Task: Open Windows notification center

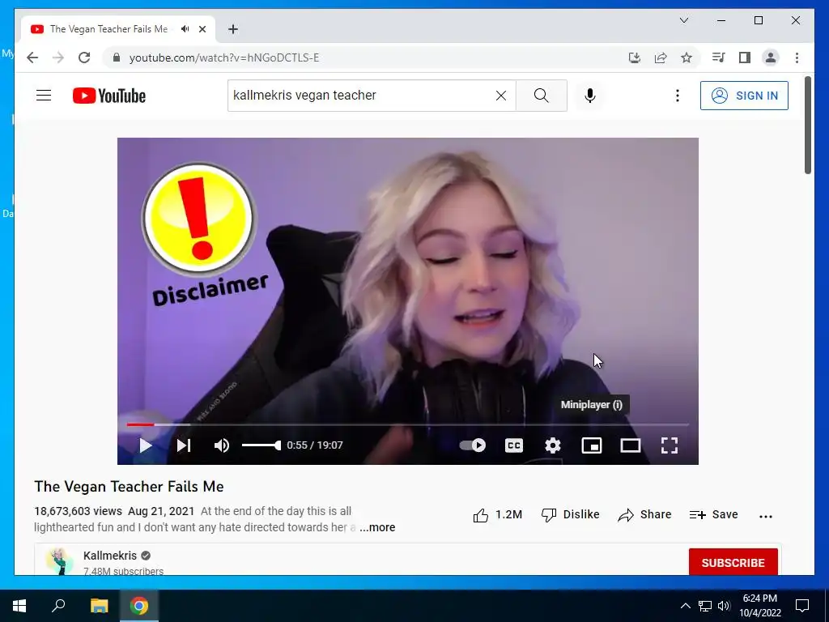Action: (802, 606)
